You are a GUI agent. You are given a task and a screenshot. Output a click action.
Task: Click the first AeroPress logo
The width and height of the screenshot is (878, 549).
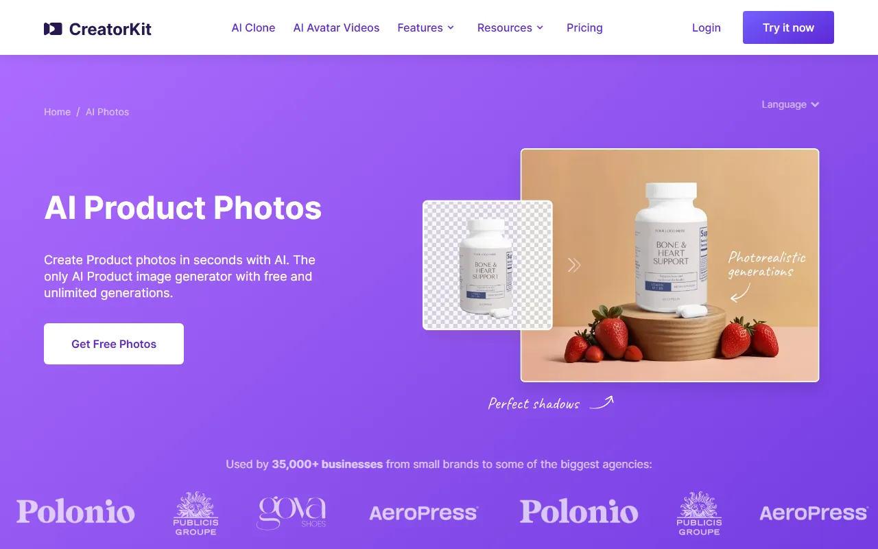tap(423, 513)
